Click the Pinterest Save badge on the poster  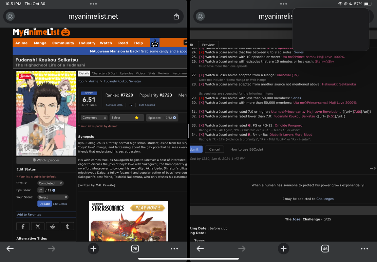point(25,76)
